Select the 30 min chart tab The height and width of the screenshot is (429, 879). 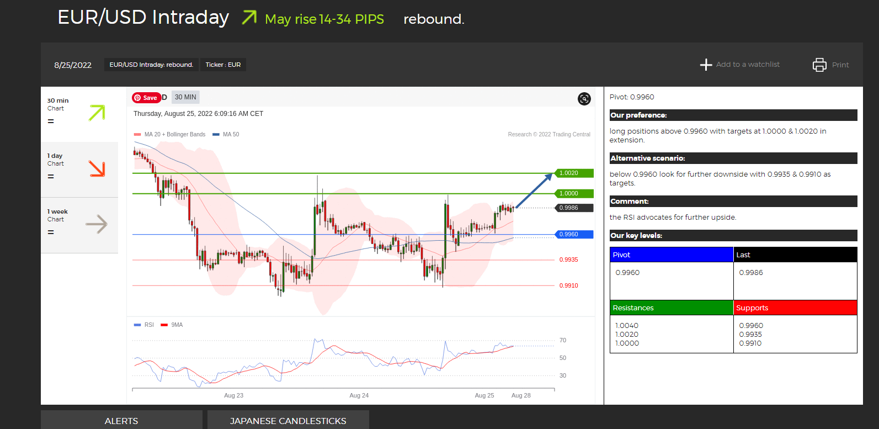coord(79,114)
